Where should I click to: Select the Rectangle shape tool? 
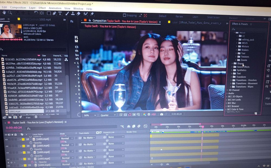49,13
